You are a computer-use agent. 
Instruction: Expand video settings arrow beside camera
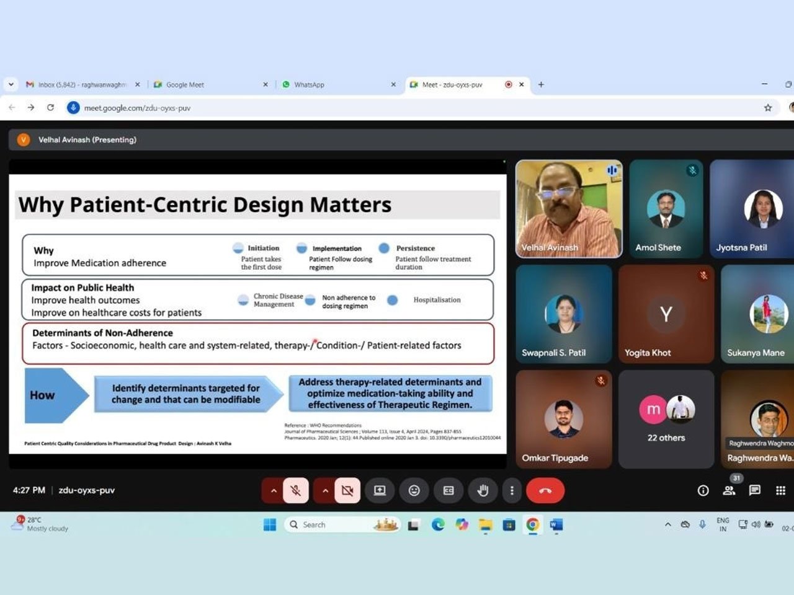click(324, 491)
